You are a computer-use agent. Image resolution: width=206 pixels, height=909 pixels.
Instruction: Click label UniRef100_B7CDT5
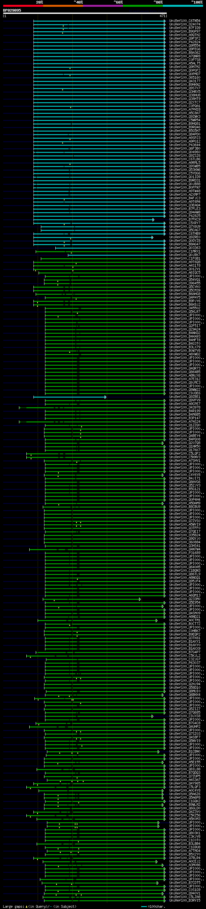(185, 883)
